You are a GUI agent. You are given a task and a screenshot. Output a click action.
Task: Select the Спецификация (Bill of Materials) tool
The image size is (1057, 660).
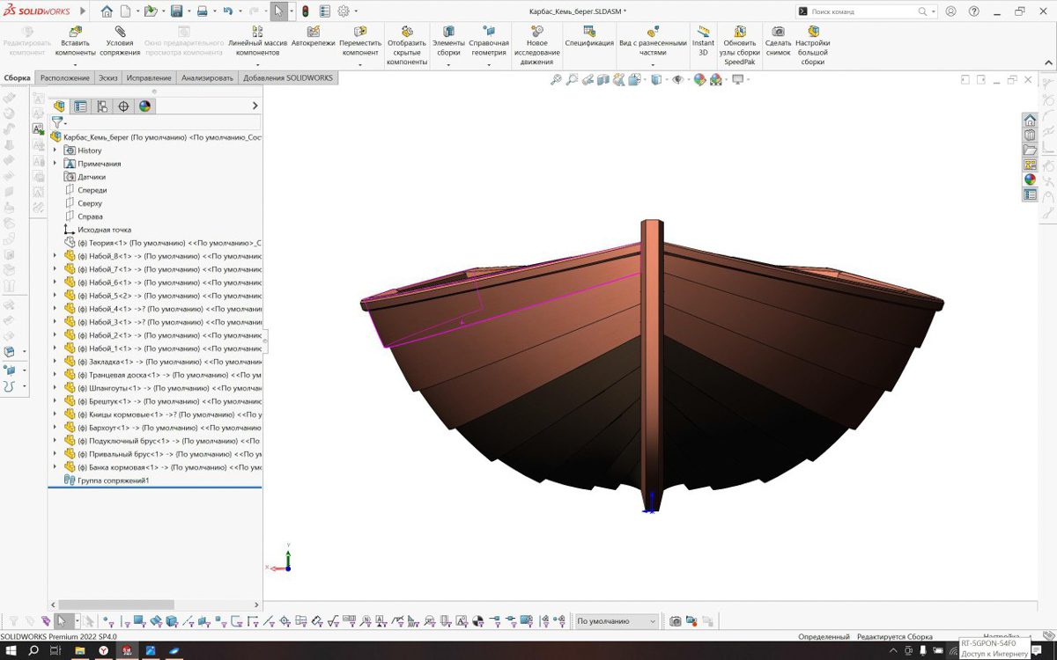click(589, 32)
